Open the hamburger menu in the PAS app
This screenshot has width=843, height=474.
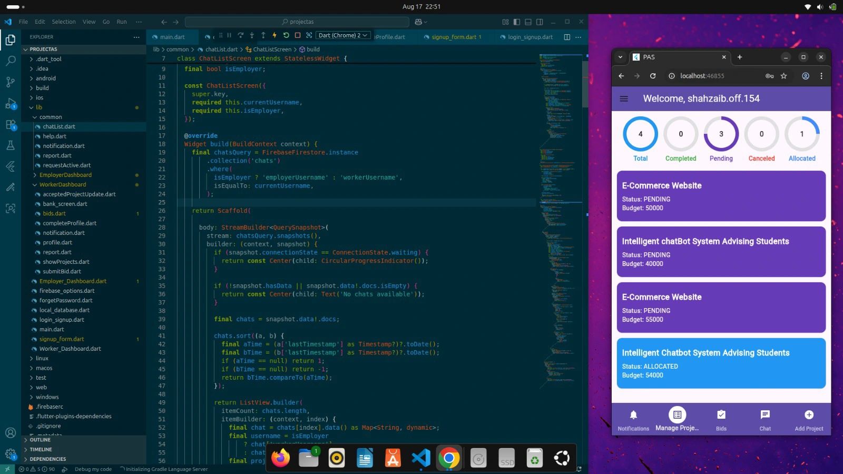point(624,98)
